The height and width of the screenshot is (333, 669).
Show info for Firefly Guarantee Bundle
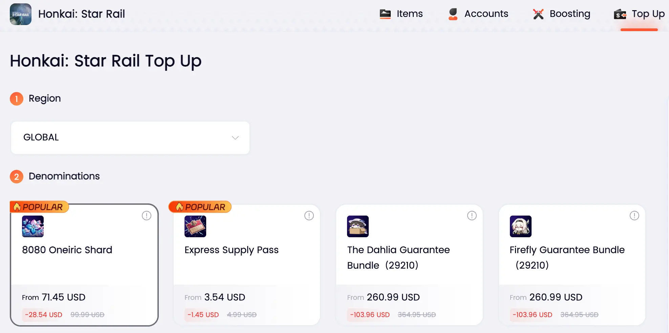click(x=634, y=216)
